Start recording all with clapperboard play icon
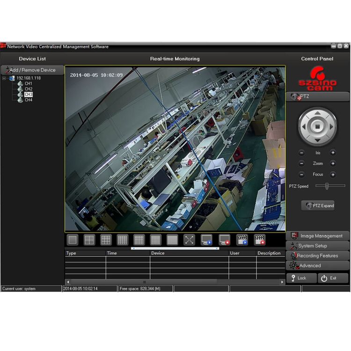 [242, 240]
